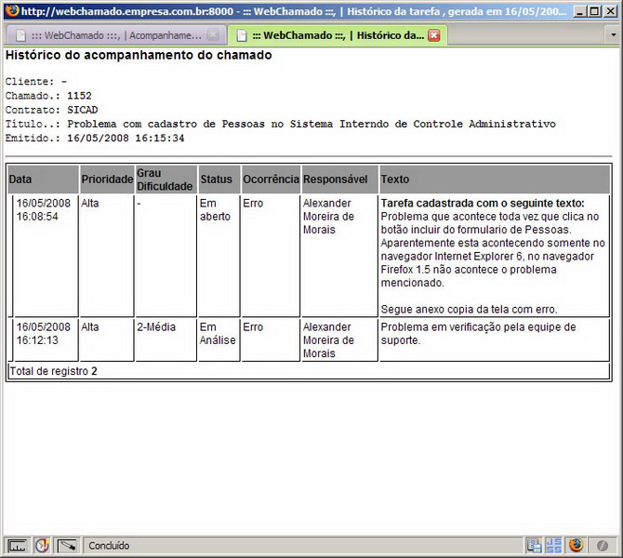Click the clock icon in status bar
Image resolution: width=623 pixels, height=558 pixels.
coord(42,546)
